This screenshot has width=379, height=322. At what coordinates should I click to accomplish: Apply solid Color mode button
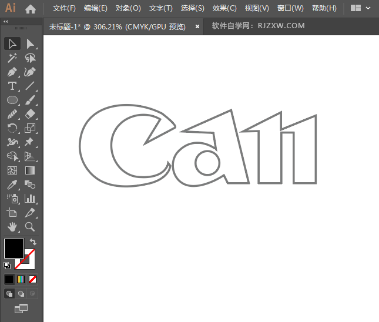pos(9,280)
